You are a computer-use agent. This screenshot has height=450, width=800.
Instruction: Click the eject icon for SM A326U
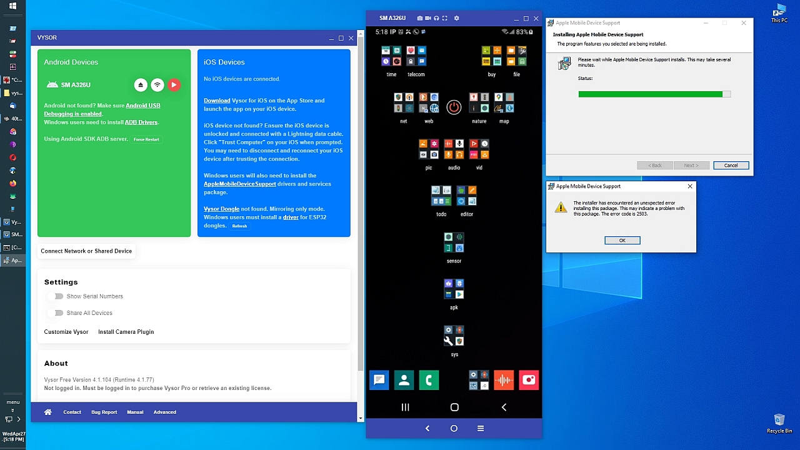click(x=141, y=85)
